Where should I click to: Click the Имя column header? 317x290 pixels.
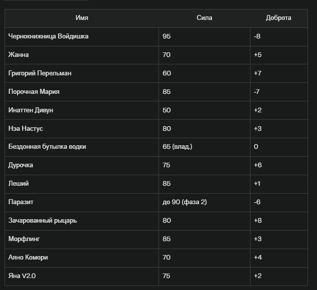pos(81,18)
